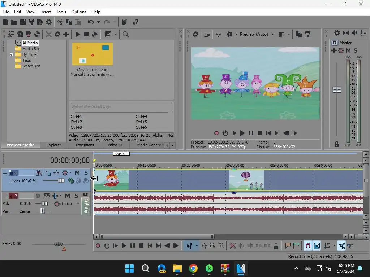Open the Insert menu
Image resolution: width=370 pixels, height=277 pixels.
pyautogui.click(x=46, y=12)
